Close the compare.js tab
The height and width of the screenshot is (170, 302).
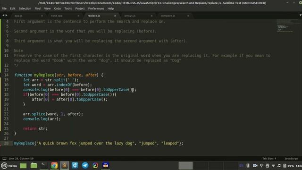click(x=188, y=16)
